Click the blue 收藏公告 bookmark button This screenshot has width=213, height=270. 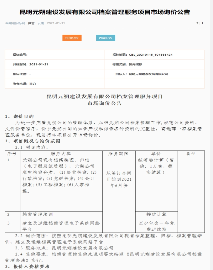pyautogui.click(x=105, y=38)
